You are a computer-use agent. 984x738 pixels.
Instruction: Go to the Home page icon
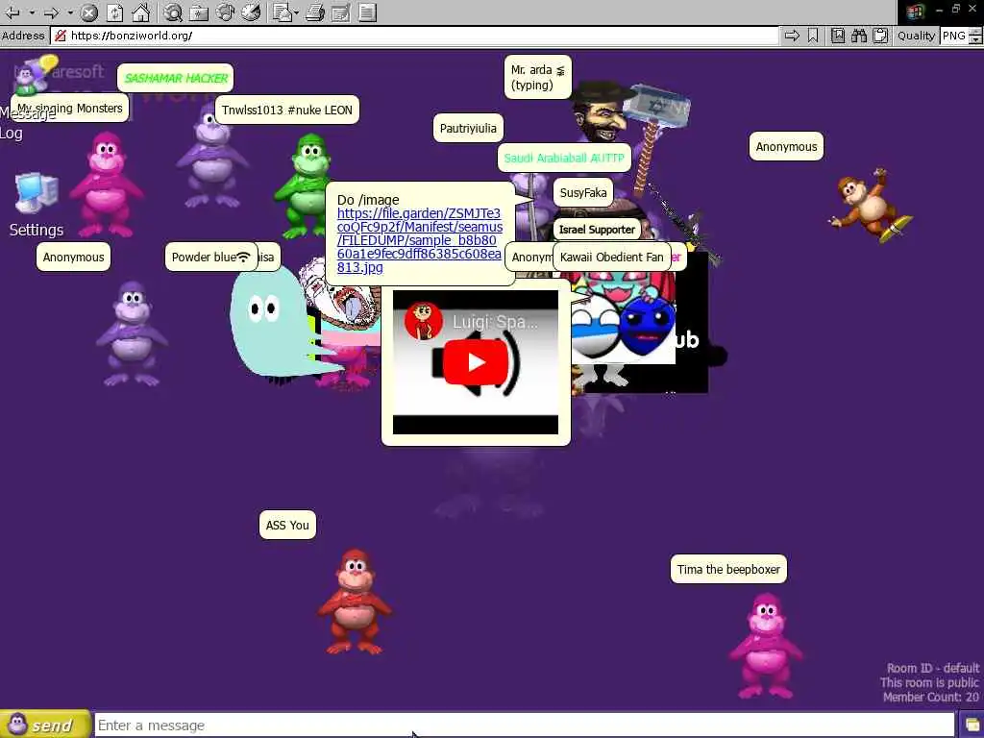click(140, 12)
